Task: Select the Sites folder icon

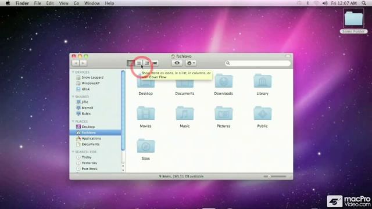Action: click(146, 146)
